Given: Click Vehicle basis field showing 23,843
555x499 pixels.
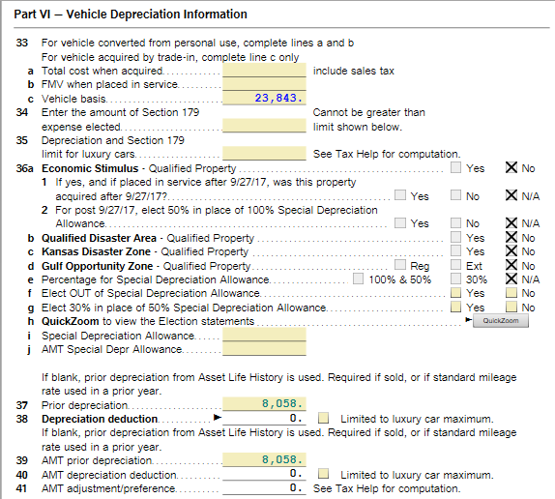Looking at the screenshot, I should point(264,98).
